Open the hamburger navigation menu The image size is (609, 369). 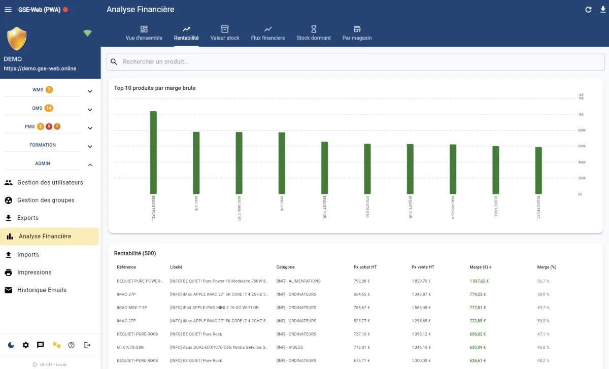coord(8,9)
